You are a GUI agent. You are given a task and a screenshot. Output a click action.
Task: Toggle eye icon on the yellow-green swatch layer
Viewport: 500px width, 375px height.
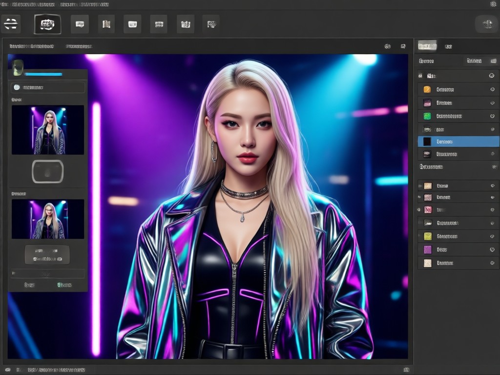point(493,236)
